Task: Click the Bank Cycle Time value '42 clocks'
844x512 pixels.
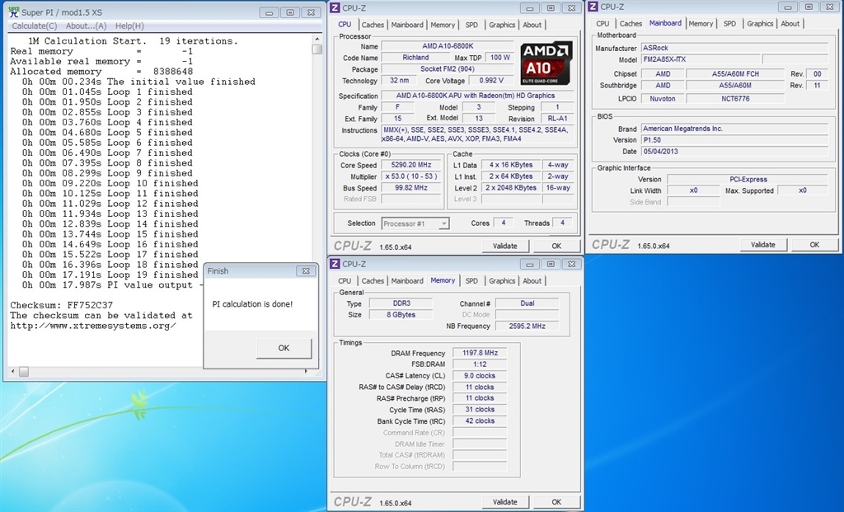Action: pos(480,421)
